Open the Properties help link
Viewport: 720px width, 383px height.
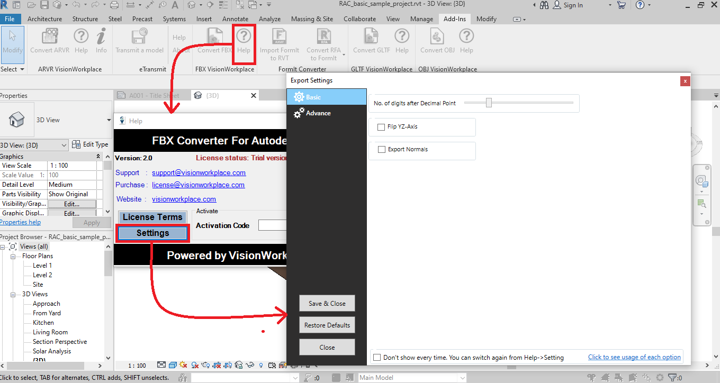click(20, 222)
